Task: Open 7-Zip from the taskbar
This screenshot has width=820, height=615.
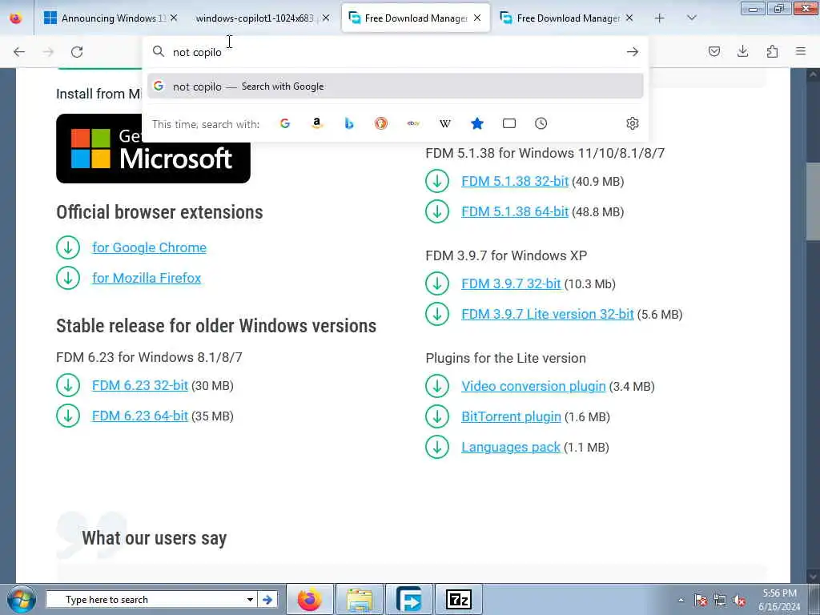Action: (459, 599)
